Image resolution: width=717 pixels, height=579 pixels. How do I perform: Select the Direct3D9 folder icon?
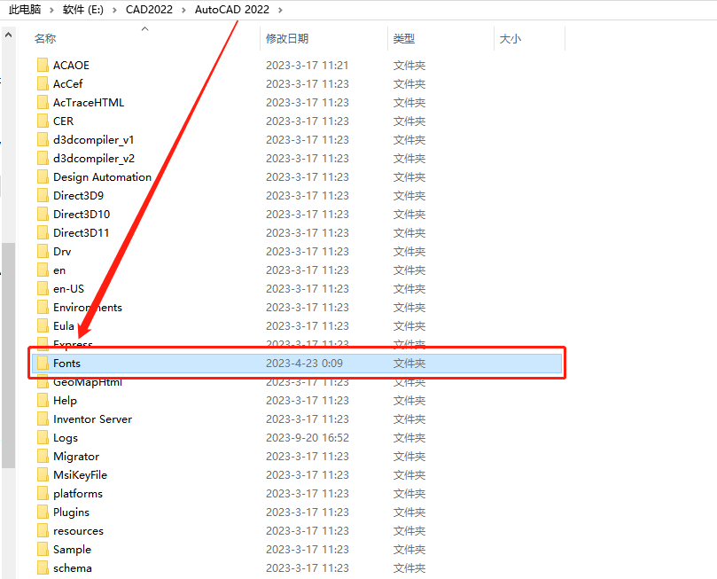point(43,195)
